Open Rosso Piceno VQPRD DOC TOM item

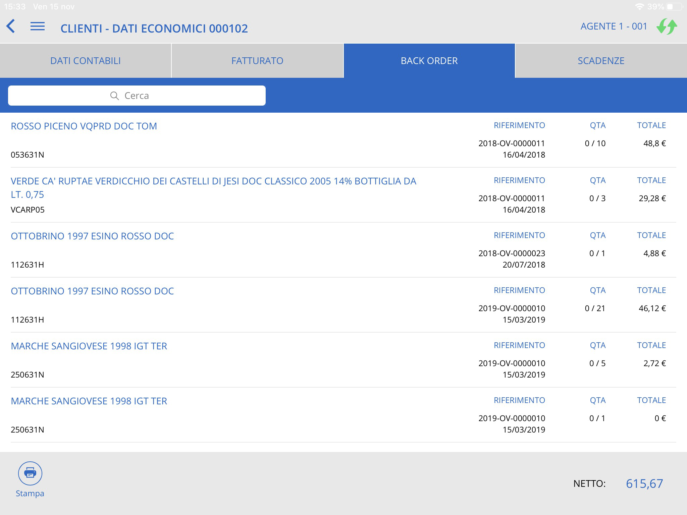(84, 126)
